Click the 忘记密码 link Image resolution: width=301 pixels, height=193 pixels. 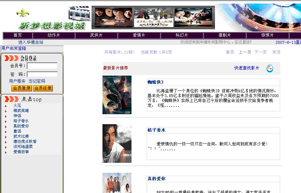click(x=37, y=81)
